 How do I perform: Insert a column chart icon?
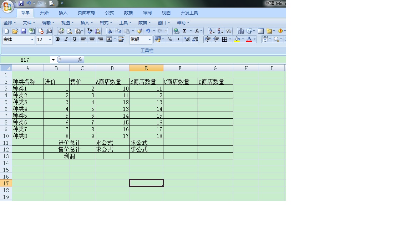click(240, 31)
